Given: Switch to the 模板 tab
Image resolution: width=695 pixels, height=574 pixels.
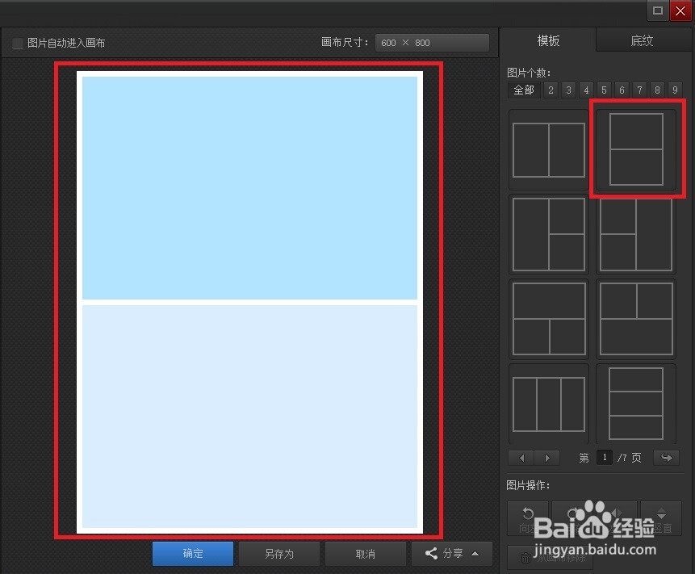Looking at the screenshot, I should [548, 41].
